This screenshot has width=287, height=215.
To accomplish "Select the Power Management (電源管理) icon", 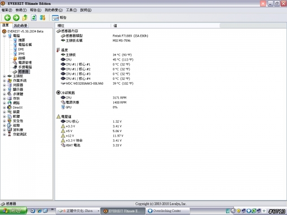I will 15,63.
